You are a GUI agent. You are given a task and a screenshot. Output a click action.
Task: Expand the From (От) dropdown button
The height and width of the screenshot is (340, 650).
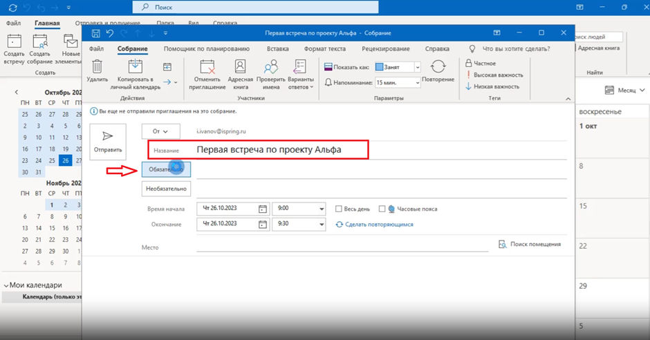[x=160, y=131]
